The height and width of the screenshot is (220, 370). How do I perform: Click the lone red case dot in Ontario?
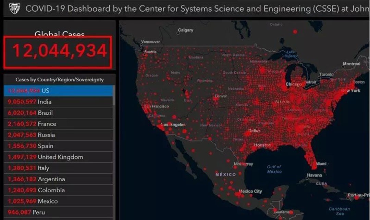pos(295,31)
